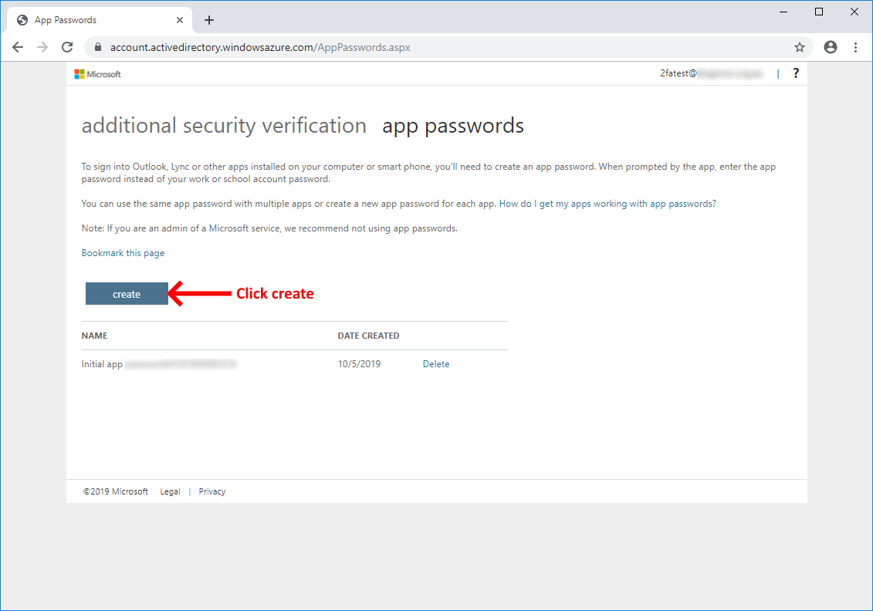Click the 2fatest@ account name
Viewport: 873px width, 611px height.
(711, 73)
